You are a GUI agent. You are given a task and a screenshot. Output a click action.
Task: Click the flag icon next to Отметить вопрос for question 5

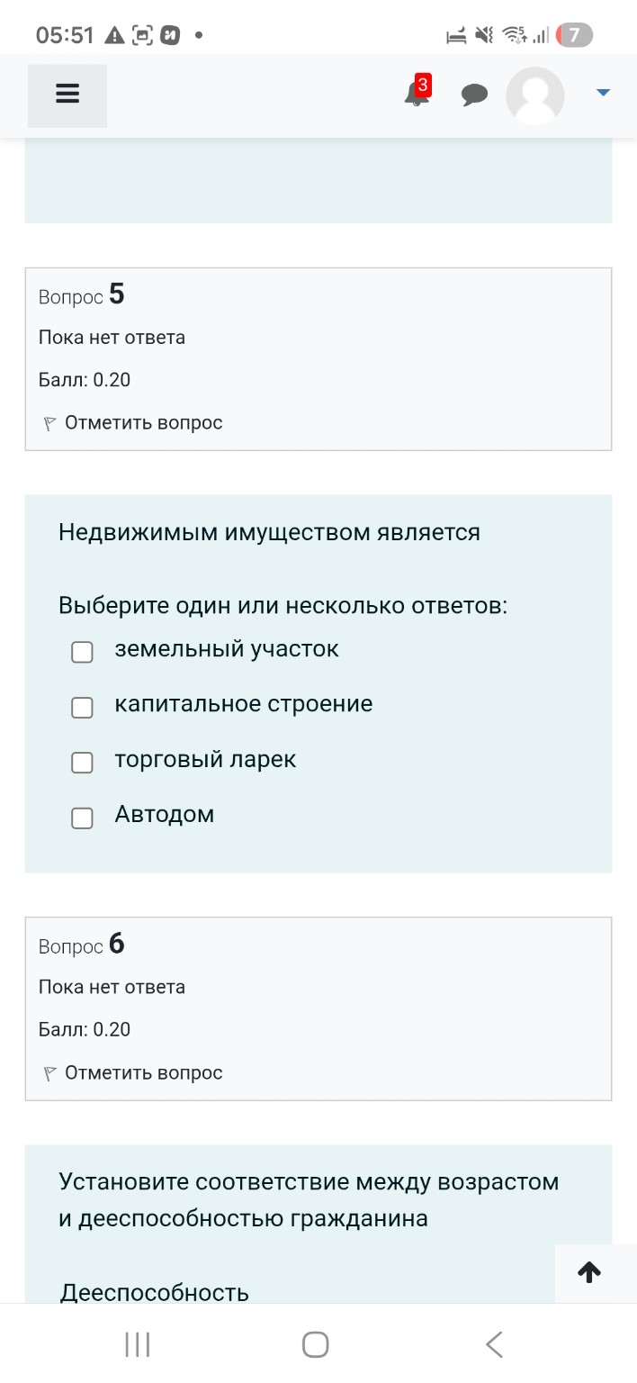[49, 421]
